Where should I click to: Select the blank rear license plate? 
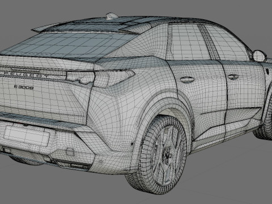coord(27,136)
